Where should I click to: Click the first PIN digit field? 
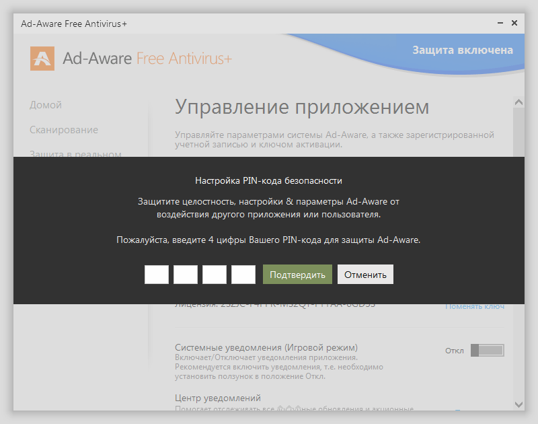pyautogui.click(x=156, y=274)
